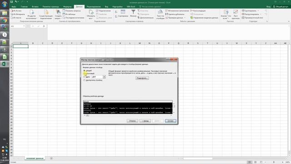This screenshot has height=164, width=291.
Task: Open the Name Box dropdown arrow
Action: pos(24,26)
